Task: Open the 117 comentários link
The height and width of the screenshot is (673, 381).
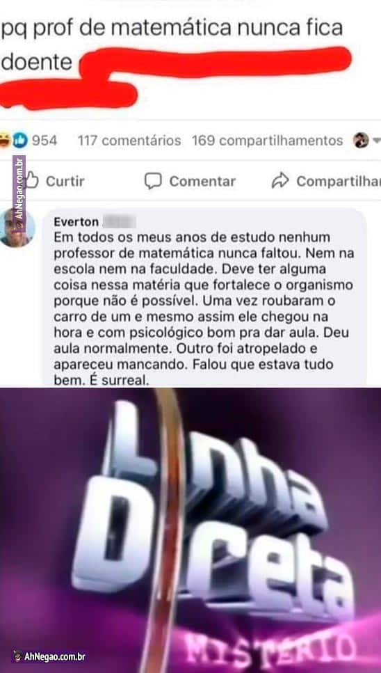Action: click(129, 141)
